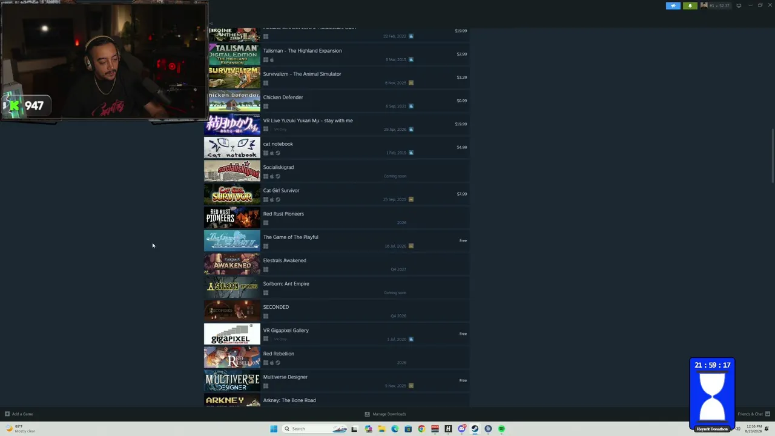Click the $3.29 price for Survivalizm
Screen dimensions: 775x436
click(x=462, y=78)
